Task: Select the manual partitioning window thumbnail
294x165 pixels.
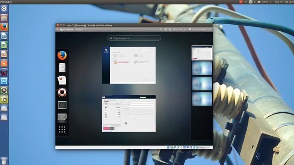Action: [129, 114]
